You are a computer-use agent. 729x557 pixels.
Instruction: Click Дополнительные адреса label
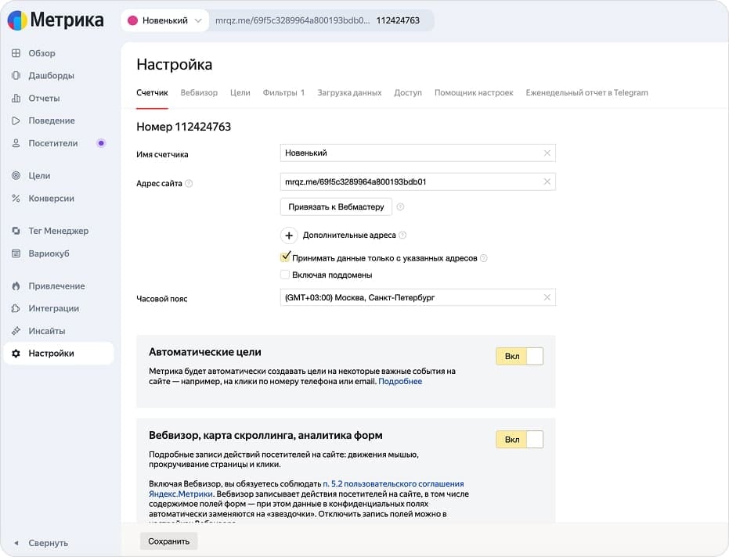coord(349,235)
